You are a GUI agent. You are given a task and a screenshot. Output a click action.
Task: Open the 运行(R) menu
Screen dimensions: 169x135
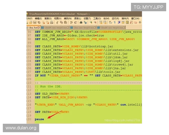point(115,19)
